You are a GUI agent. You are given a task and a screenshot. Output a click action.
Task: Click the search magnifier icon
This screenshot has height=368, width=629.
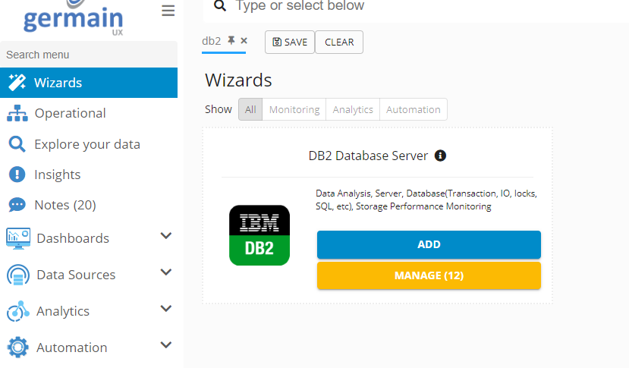click(219, 6)
